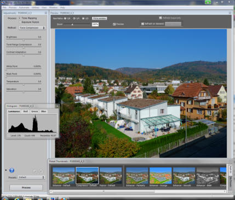235x200 pixels.
Task: Open the Window menu
Action: click(53, 8)
